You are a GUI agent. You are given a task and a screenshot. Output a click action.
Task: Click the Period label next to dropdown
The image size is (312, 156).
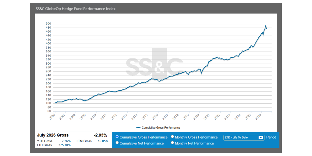(271, 137)
